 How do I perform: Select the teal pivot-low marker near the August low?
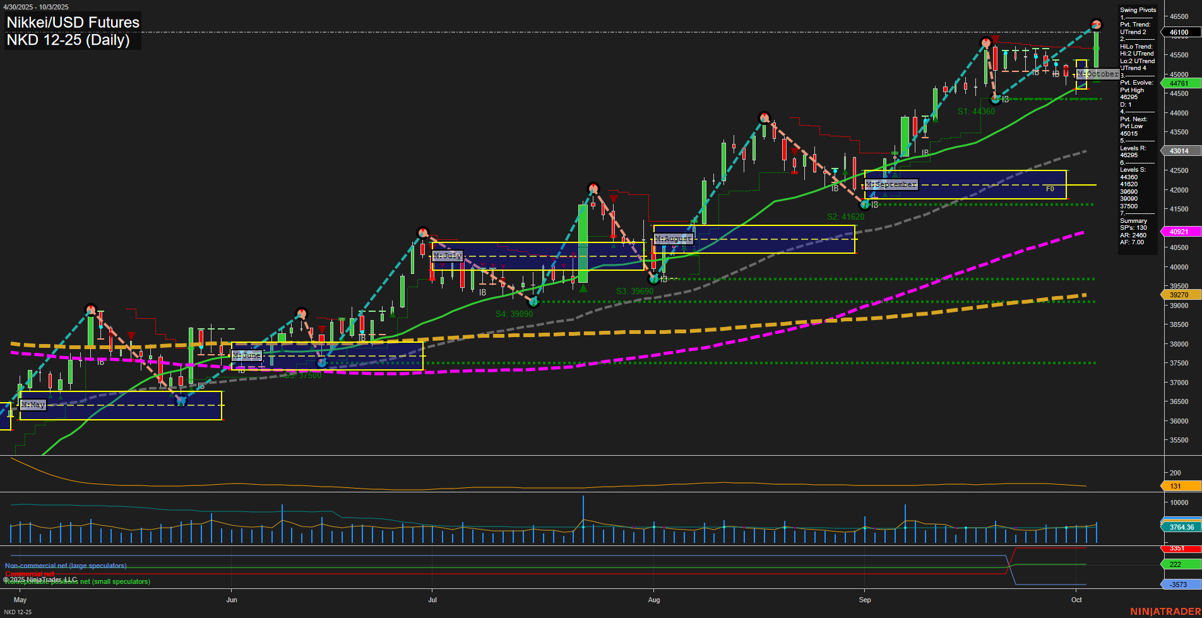(x=655, y=278)
